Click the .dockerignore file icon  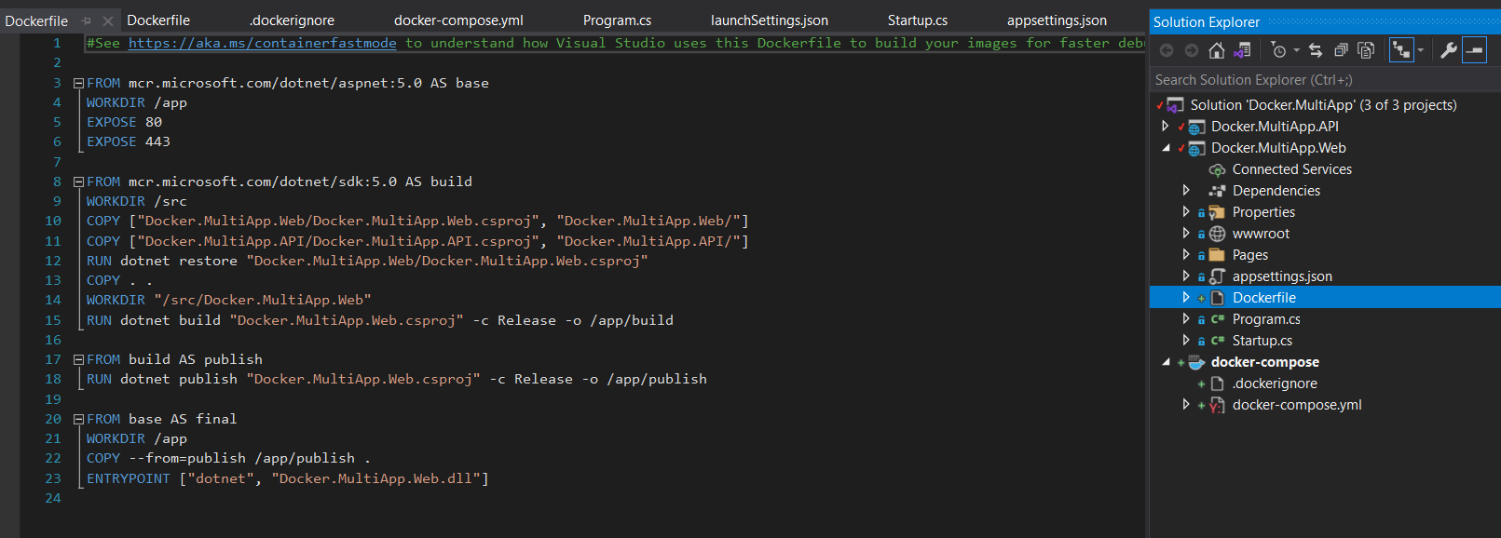tap(1217, 383)
